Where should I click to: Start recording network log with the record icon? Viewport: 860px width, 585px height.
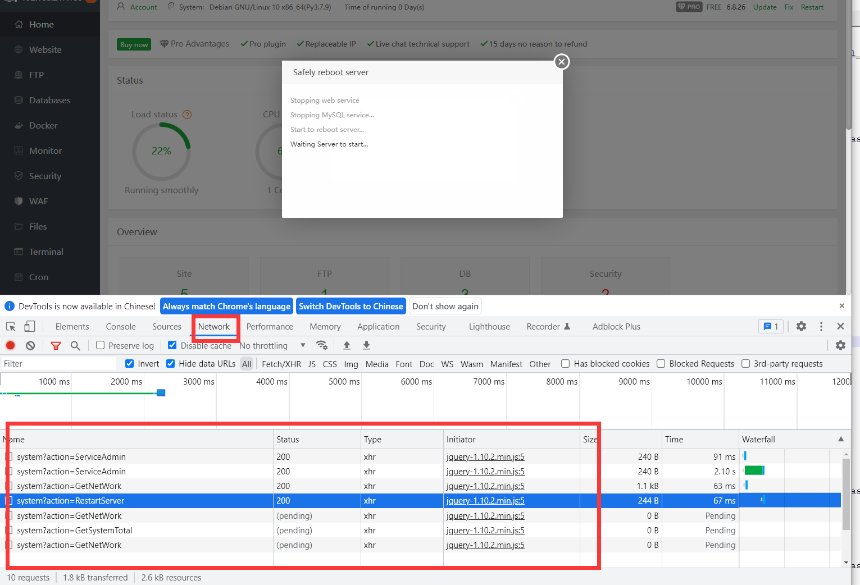(x=10, y=345)
